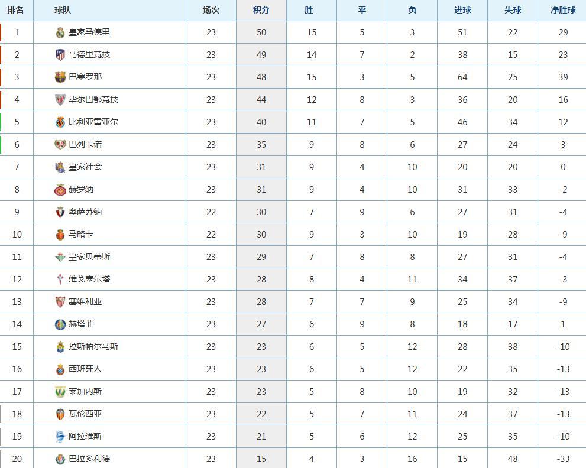The height and width of the screenshot is (468, 586).
Task: Click the Barcelona club crest icon
Action: click(x=60, y=77)
